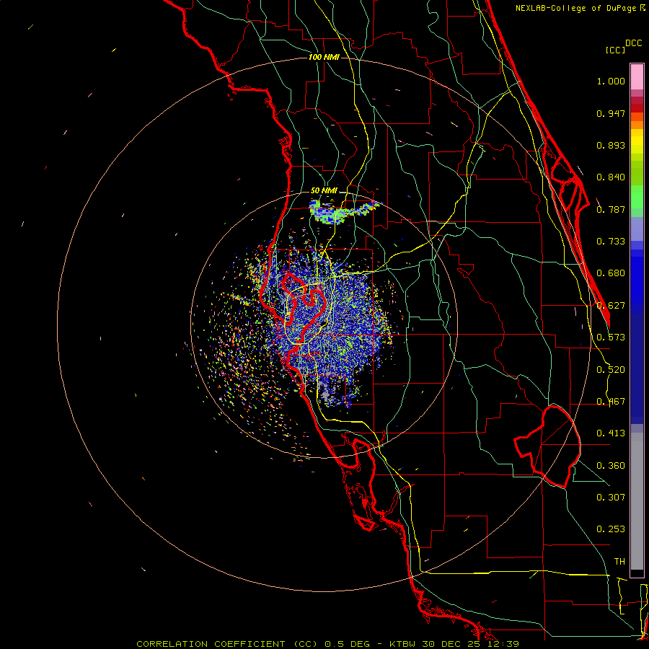Image resolution: width=649 pixels, height=649 pixels.
Task: Select the 0.413 scale value
Action: [x=611, y=433]
